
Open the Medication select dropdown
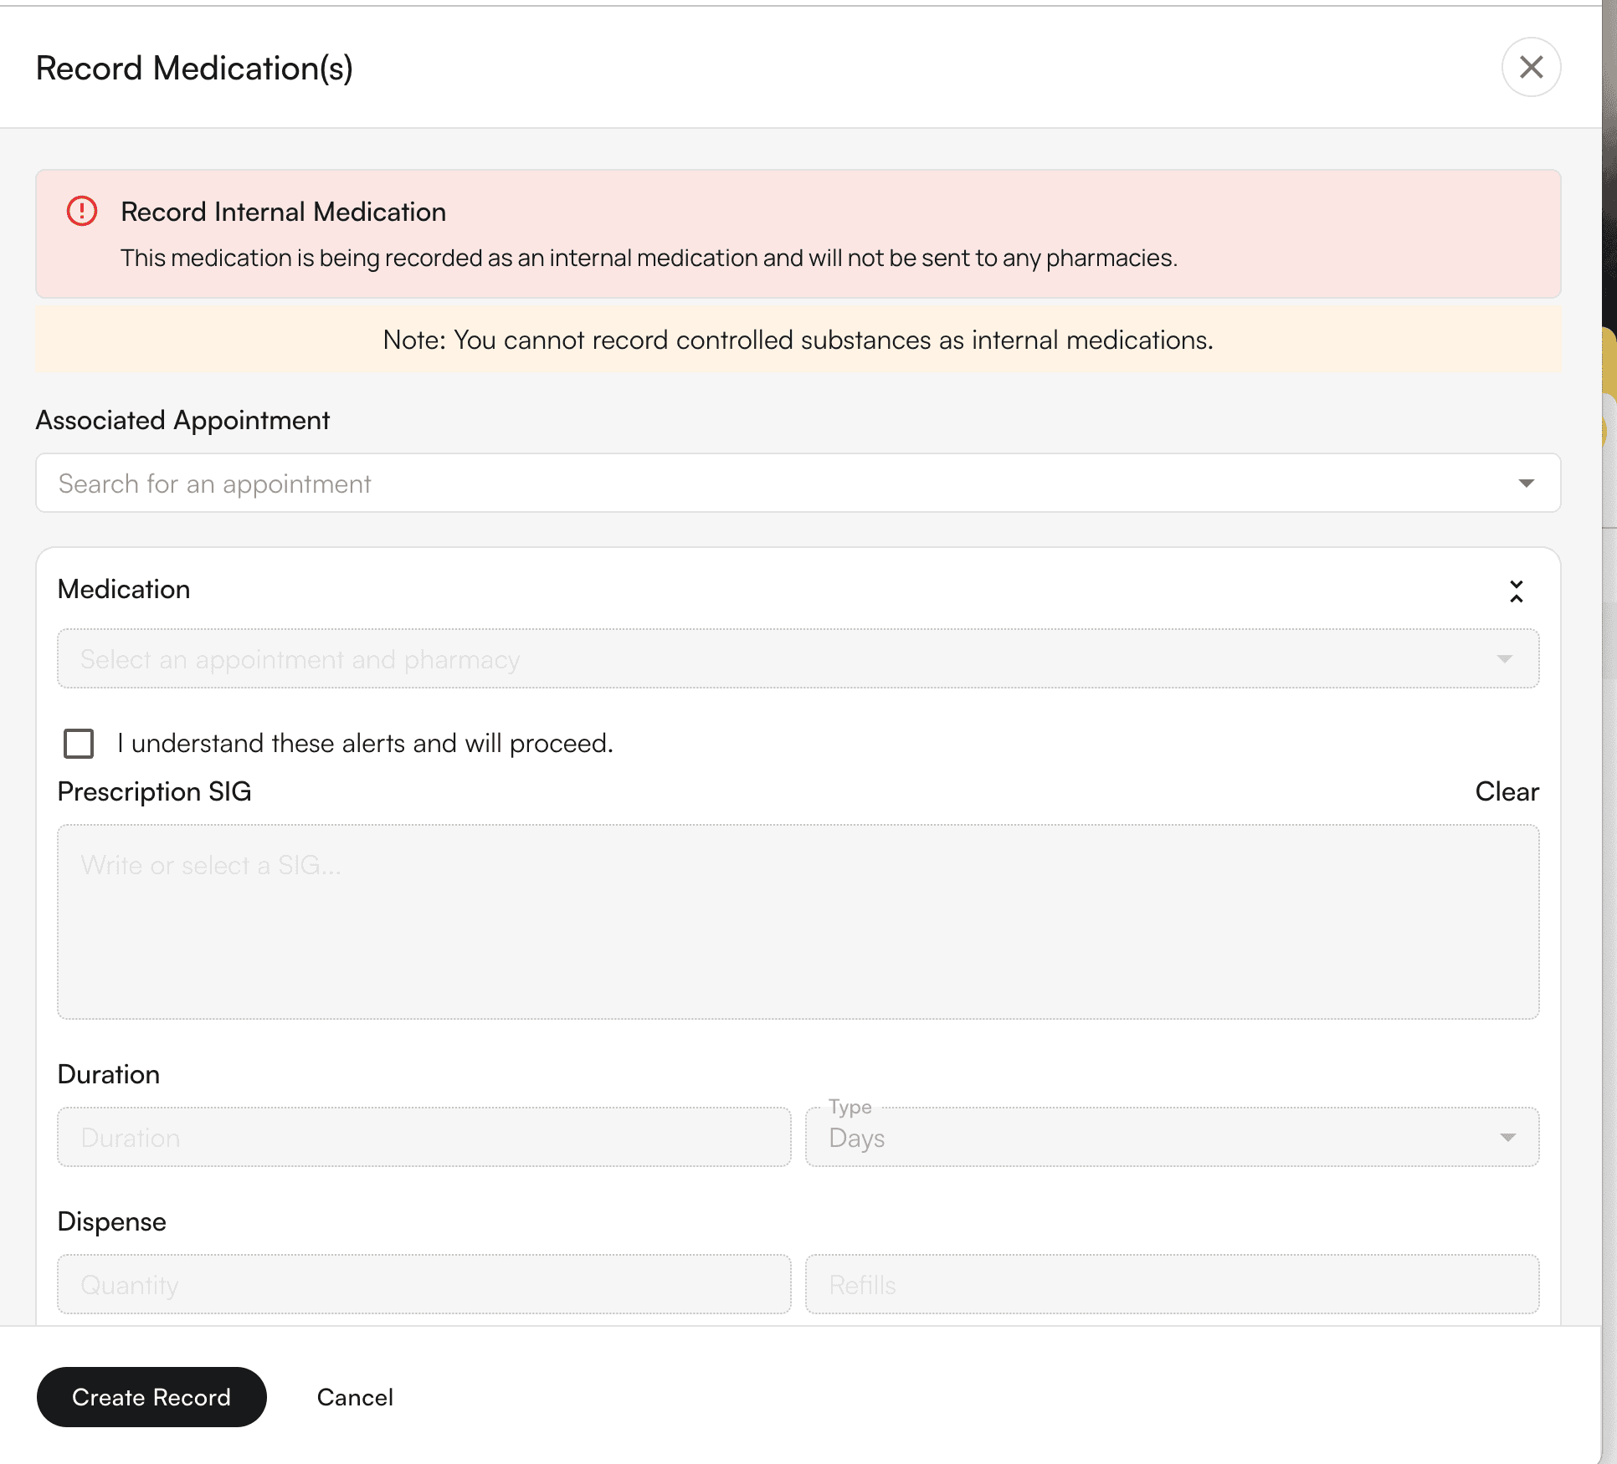753,659
